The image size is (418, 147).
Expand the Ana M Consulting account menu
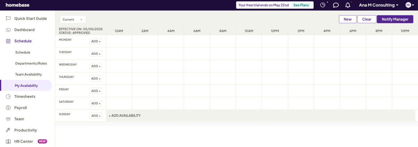point(379,5)
